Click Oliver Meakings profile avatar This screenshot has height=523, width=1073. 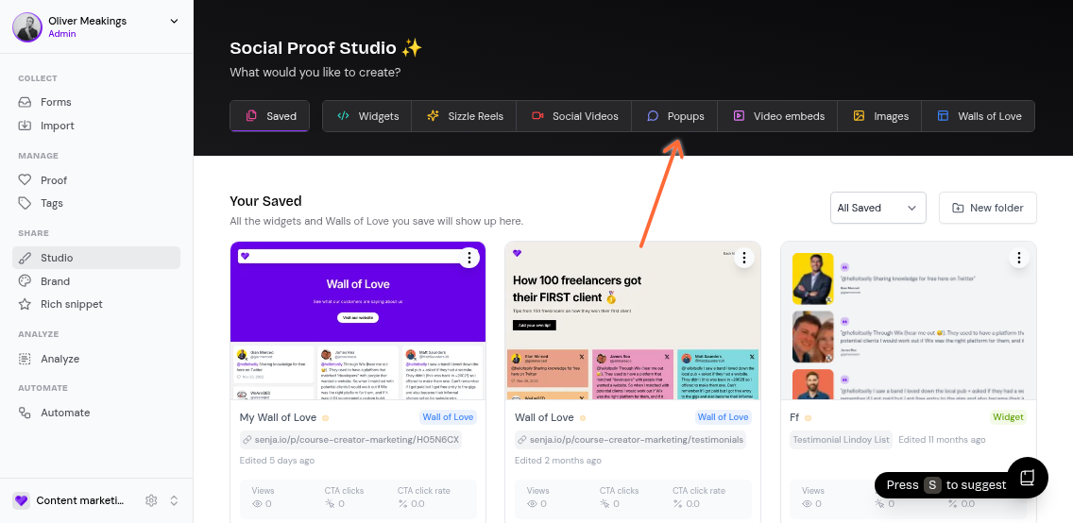[x=27, y=27]
